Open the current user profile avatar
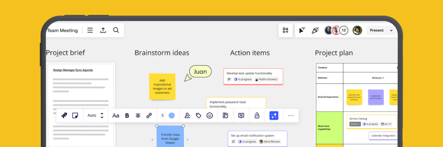This screenshot has height=147, width=443. coord(357,31)
